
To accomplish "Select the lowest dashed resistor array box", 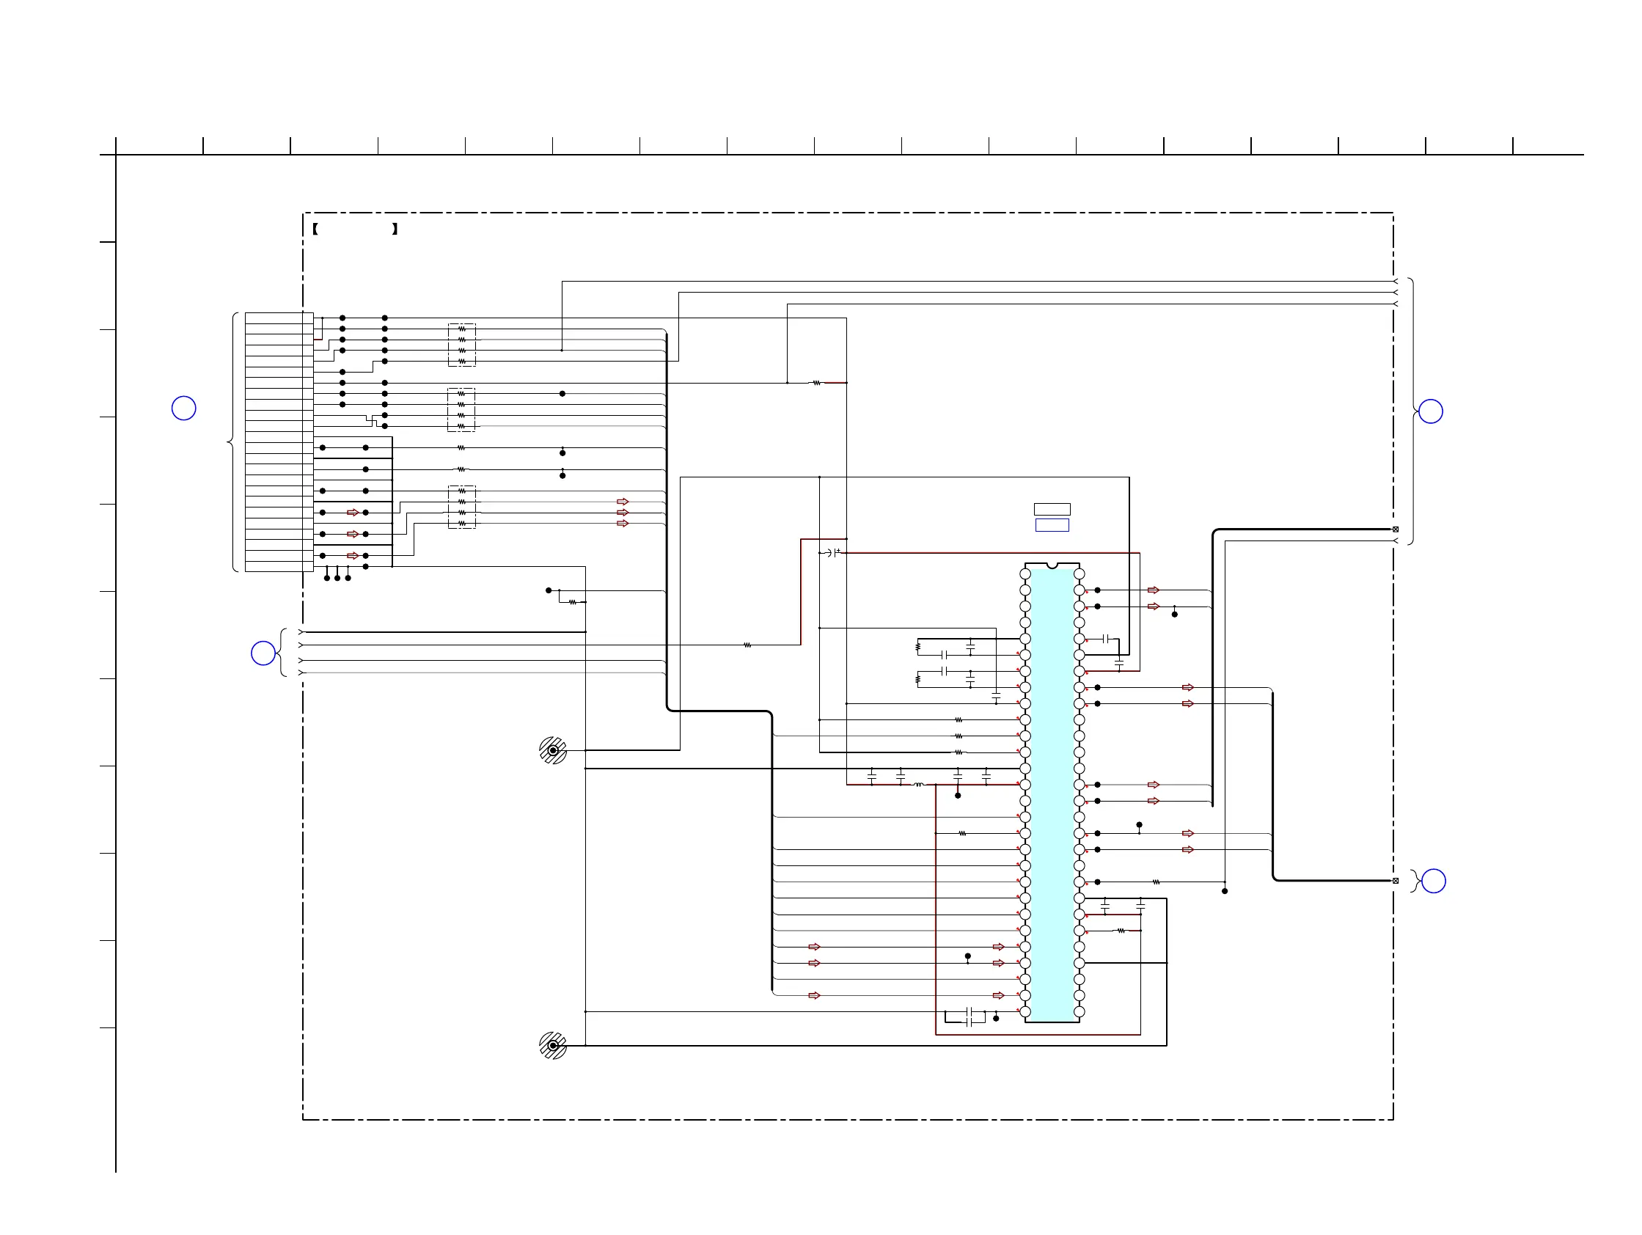I will (x=462, y=507).
